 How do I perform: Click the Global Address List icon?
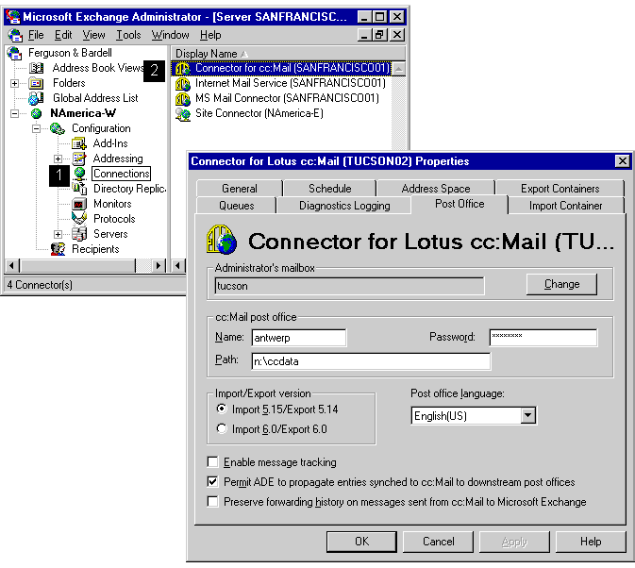click(36, 98)
